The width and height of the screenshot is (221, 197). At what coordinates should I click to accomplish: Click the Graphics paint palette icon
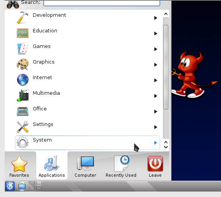tap(23, 64)
